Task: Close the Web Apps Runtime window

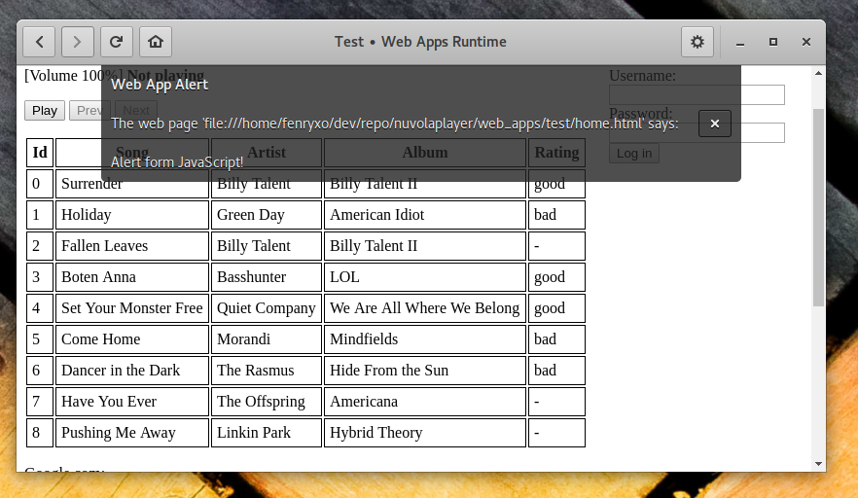Action: pyautogui.click(x=806, y=42)
